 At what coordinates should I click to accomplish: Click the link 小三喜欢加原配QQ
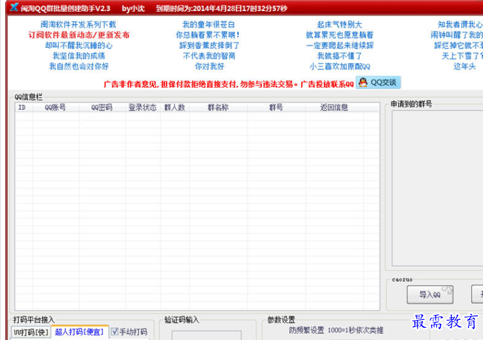click(x=340, y=66)
